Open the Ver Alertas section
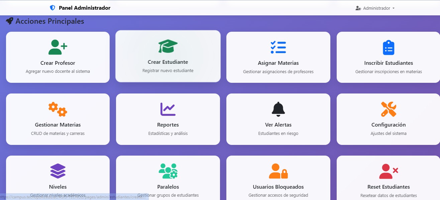This screenshot has height=200, width=440. pyautogui.click(x=278, y=119)
